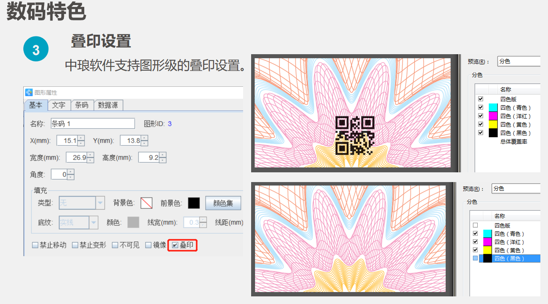Increase the X(mm) value with its spinner

click(x=81, y=138)
